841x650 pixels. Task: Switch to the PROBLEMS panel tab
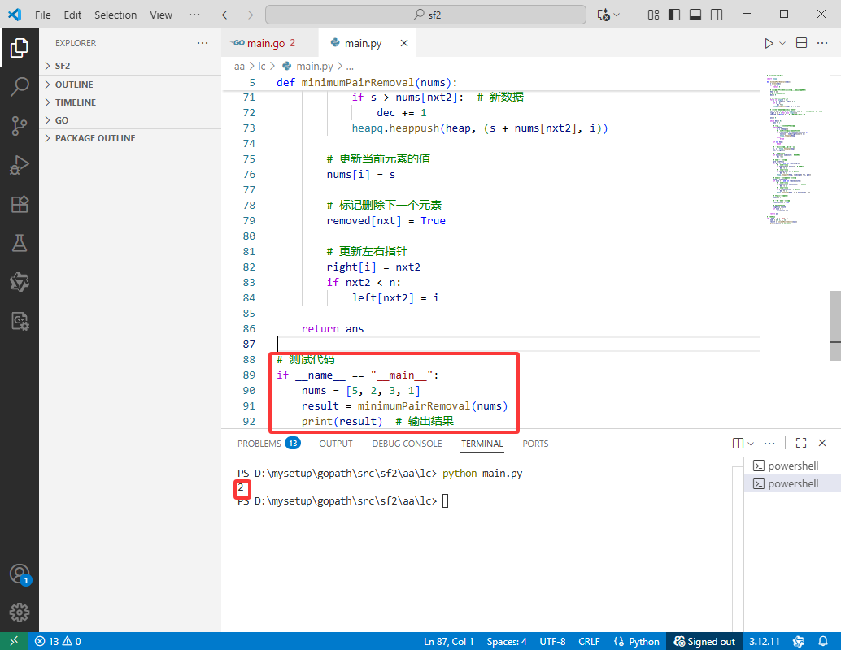(268, 444)
